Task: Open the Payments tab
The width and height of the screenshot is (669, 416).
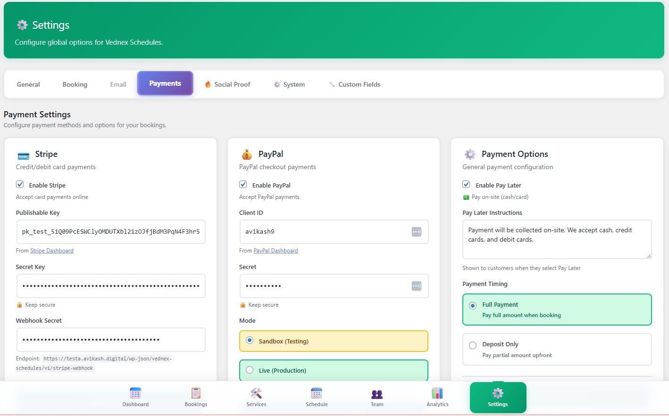Action: click(x=165, y=83)
